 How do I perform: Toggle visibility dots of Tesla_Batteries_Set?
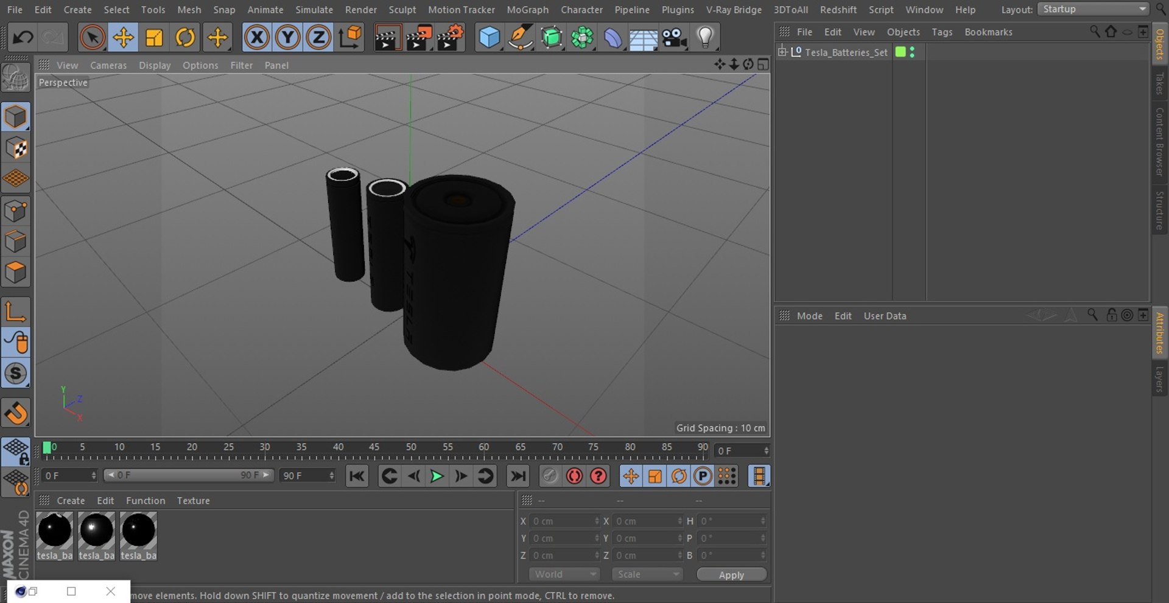(912, 52)
